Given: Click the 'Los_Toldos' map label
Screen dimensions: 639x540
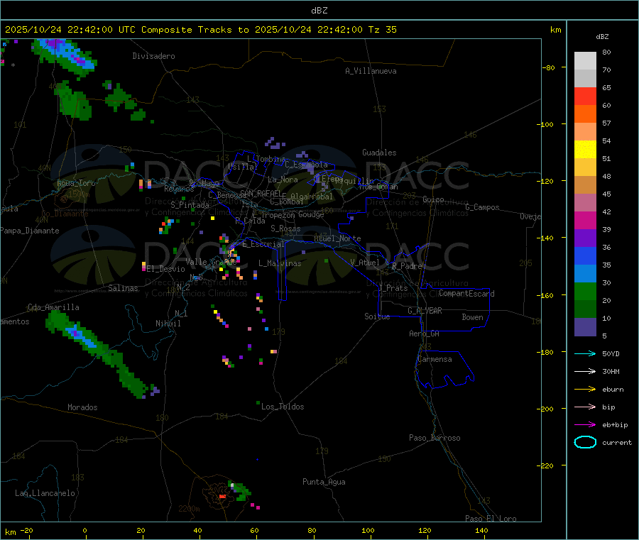Looking at the screenshot, I should point(283,407).
